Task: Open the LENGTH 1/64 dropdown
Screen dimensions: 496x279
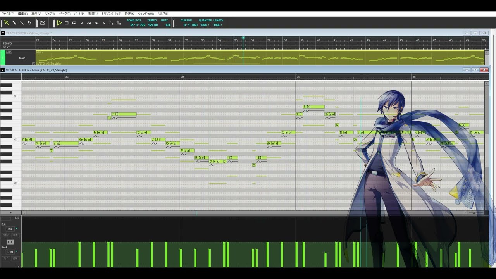Action: coord(218,25)
